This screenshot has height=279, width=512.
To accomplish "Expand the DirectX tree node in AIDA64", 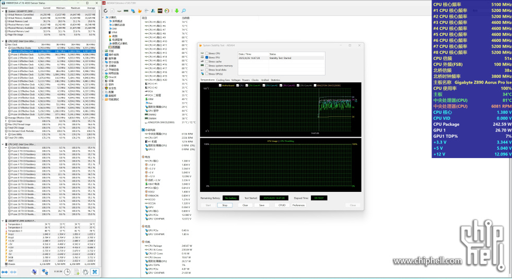I will pyautogui.click(x=103, y=77).
